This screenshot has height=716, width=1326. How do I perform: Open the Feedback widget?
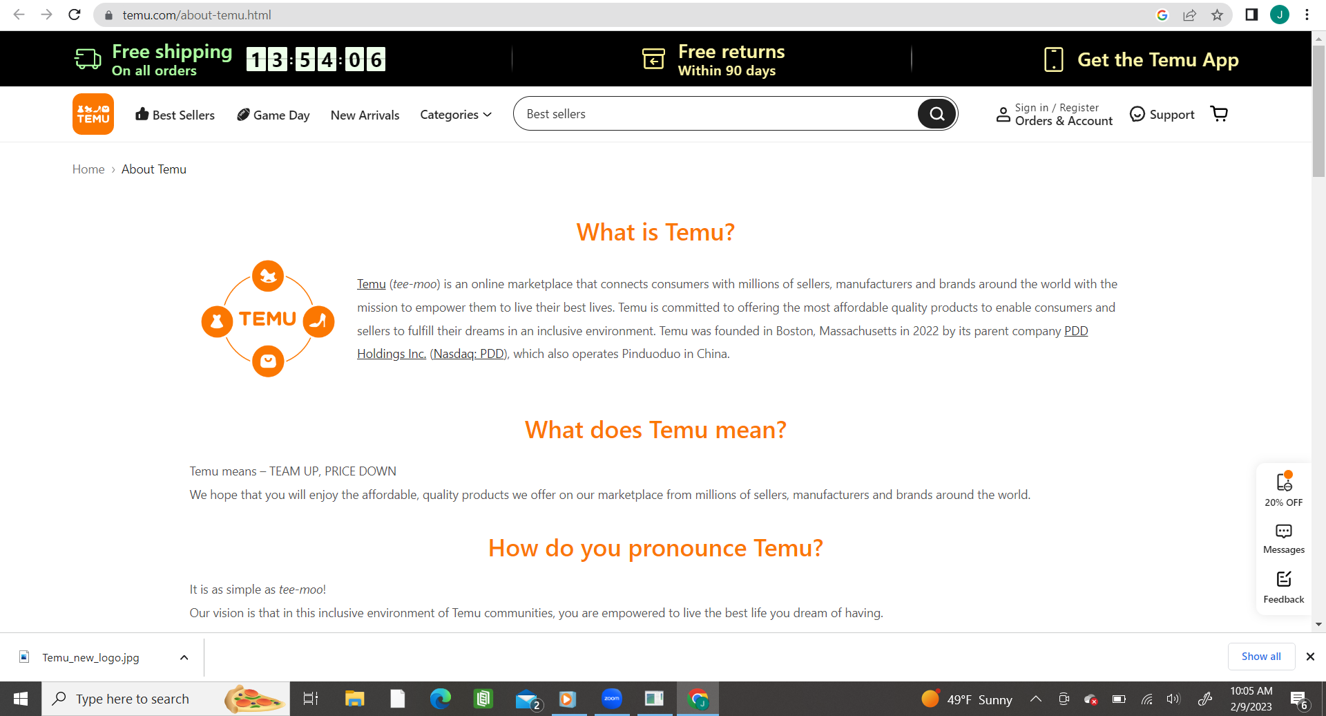[x=1284, y=587]
